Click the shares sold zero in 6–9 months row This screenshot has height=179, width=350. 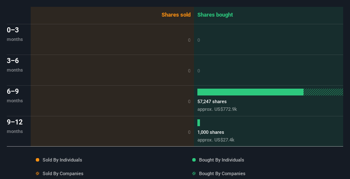189,101
